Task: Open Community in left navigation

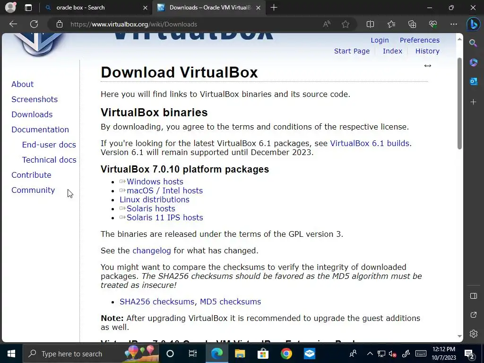Action: (33, 190)
